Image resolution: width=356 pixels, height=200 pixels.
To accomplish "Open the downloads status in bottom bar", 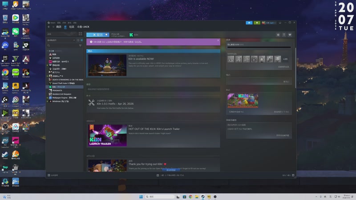I will (x=170, y=175).
